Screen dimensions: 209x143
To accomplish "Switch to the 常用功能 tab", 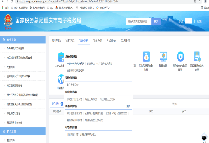I will click(x=56, y=41).
